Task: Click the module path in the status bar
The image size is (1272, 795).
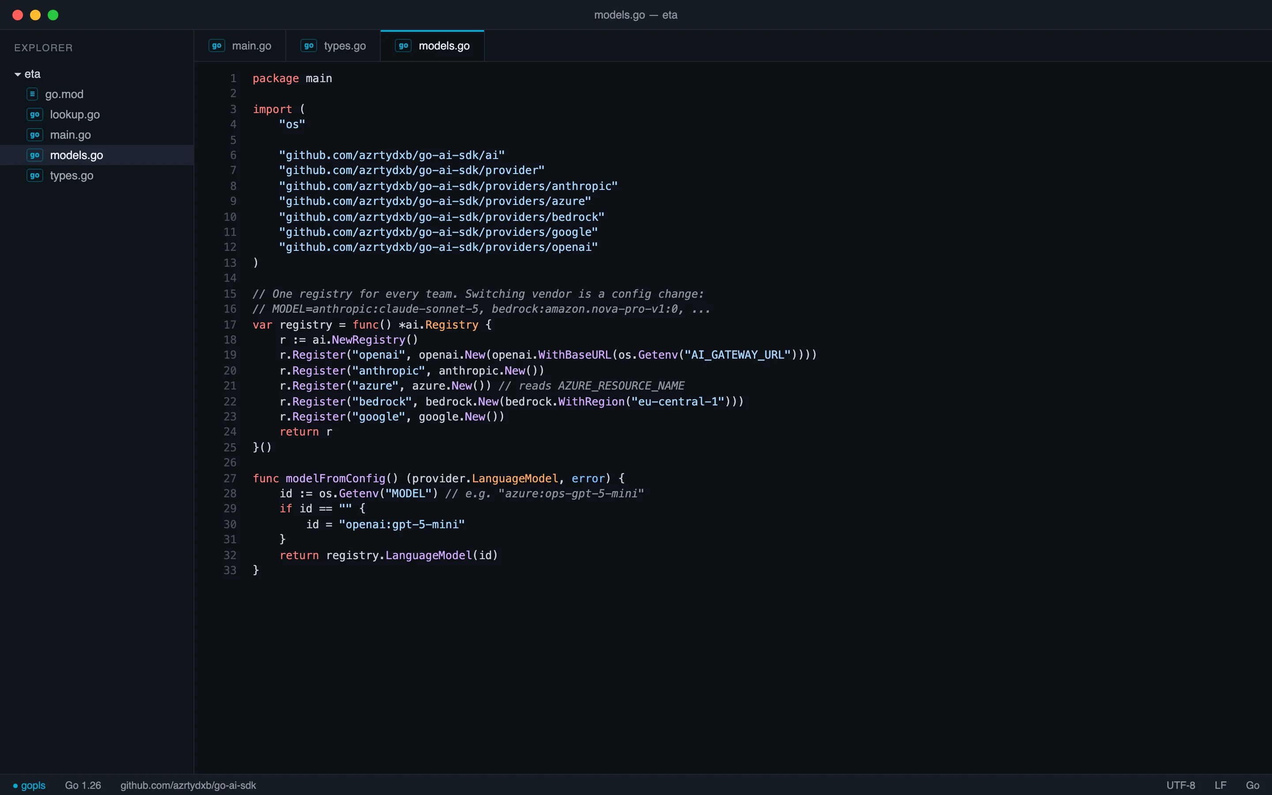Action: coord(188,785)
